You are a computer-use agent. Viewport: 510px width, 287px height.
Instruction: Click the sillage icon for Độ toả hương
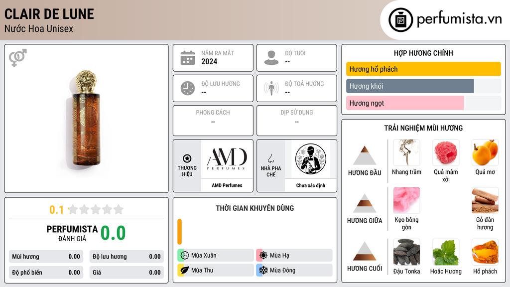(271, 88)
